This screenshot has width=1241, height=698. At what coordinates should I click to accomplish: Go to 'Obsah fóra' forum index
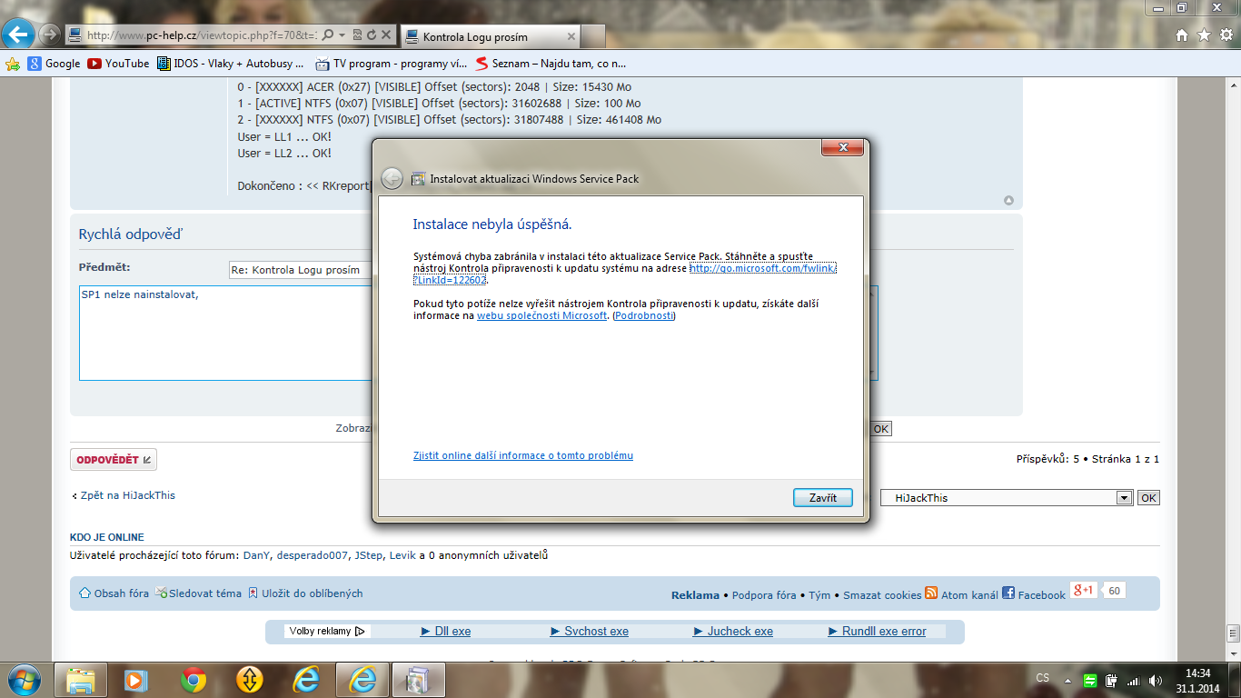click(x=114, y=593)
